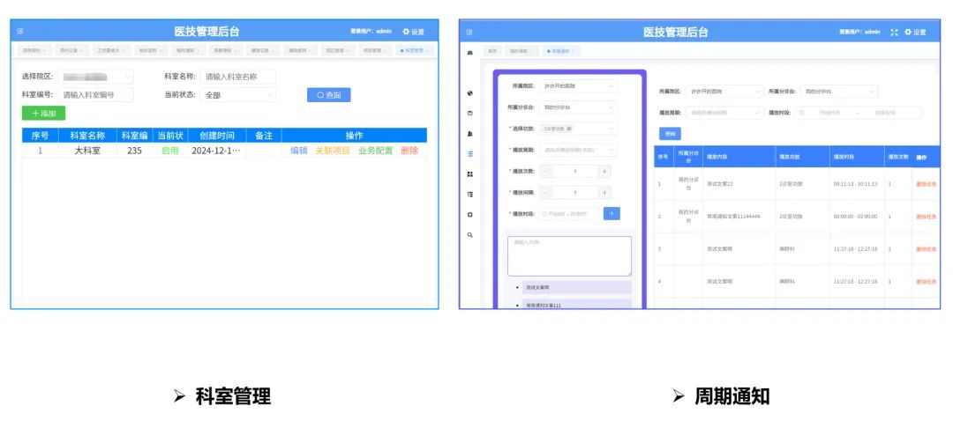This screenshot has width=953, height=428.
Task: Focus the 科室名称 input field
Action: 237,77
